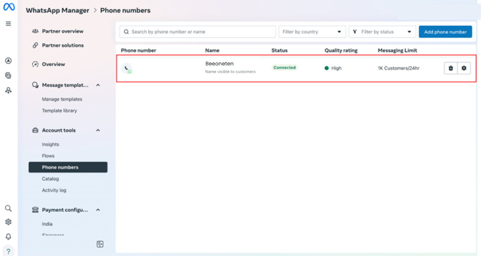The width and height of the screenshot is (481, 256).
Task: Open settings gear for Beeoneten number
Action: click(x=464, y=68)
